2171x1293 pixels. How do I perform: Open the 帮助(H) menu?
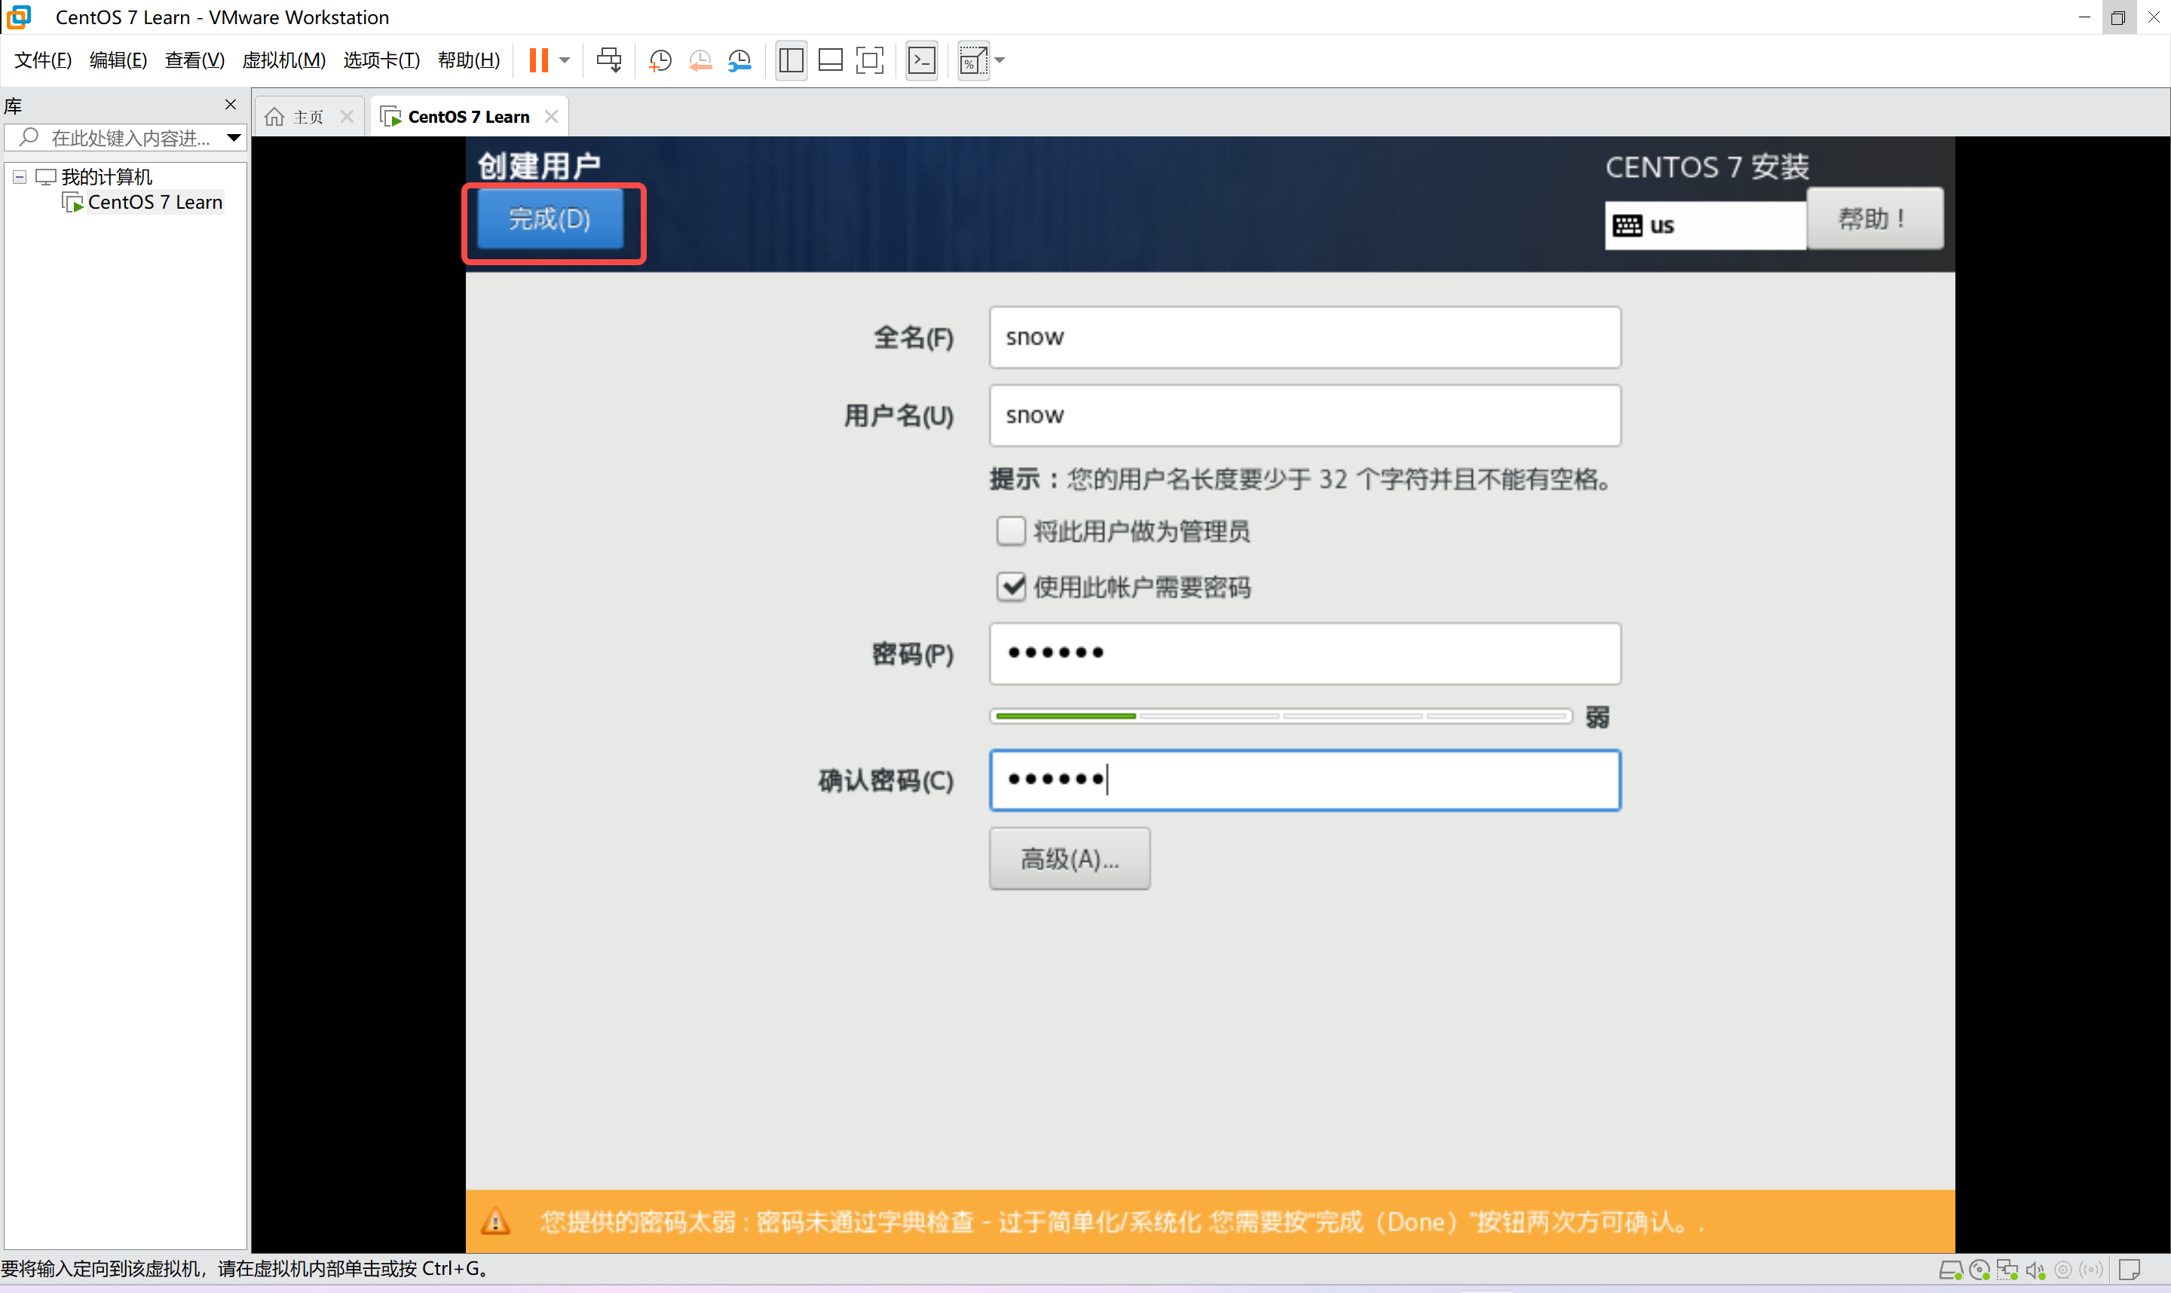[469, 60]
